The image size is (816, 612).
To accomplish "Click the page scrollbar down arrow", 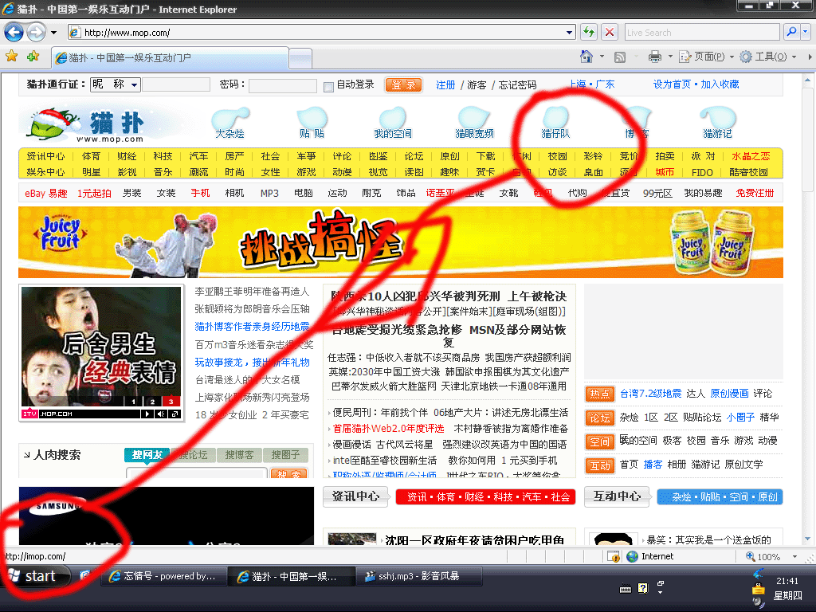I will [x=807, y=539].
